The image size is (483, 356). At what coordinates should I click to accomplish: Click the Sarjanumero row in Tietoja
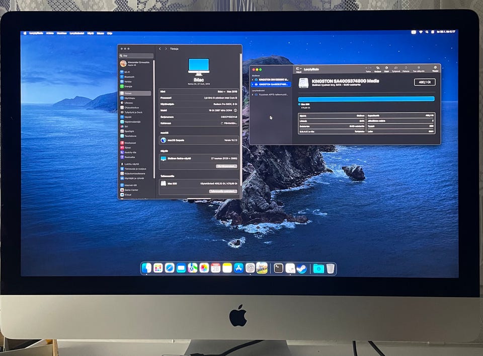pos(199,117)
